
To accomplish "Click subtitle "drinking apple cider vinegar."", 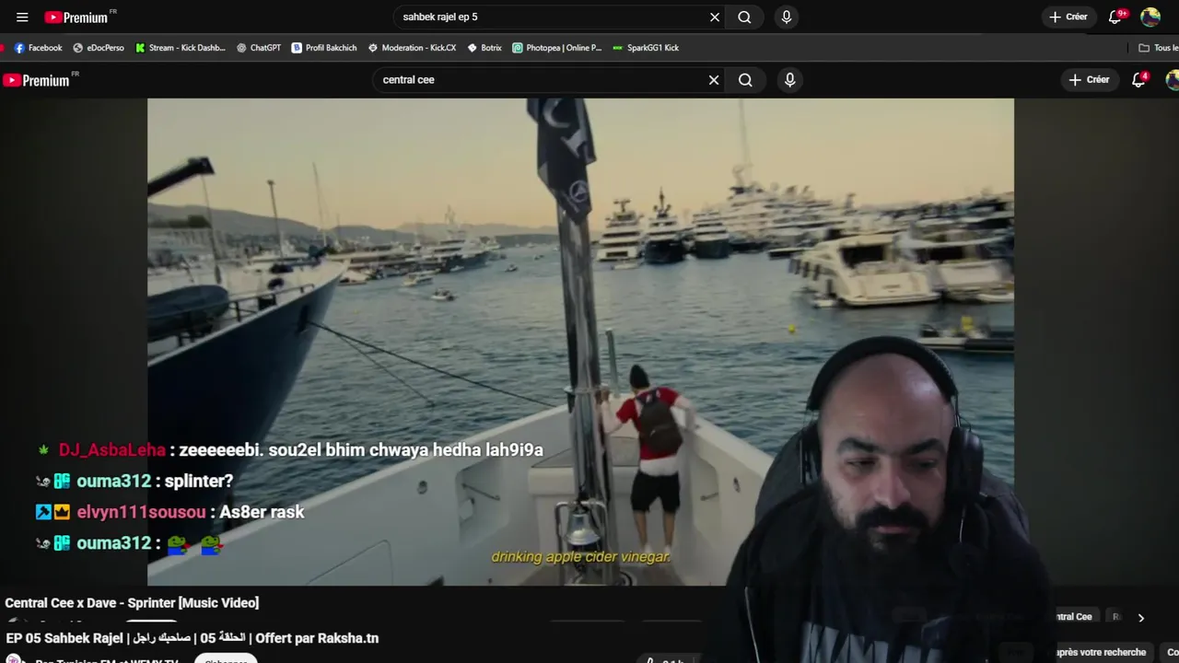I will [580, 557].
